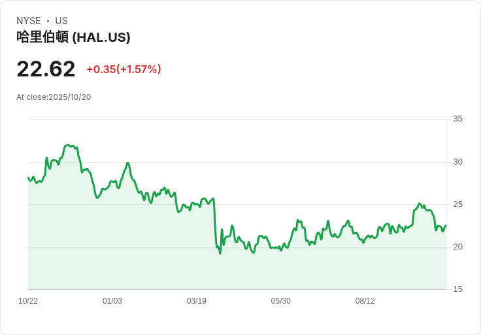Click the leftmost start of the price line
The width and height of the screenshot is (481, 335).
28,177
